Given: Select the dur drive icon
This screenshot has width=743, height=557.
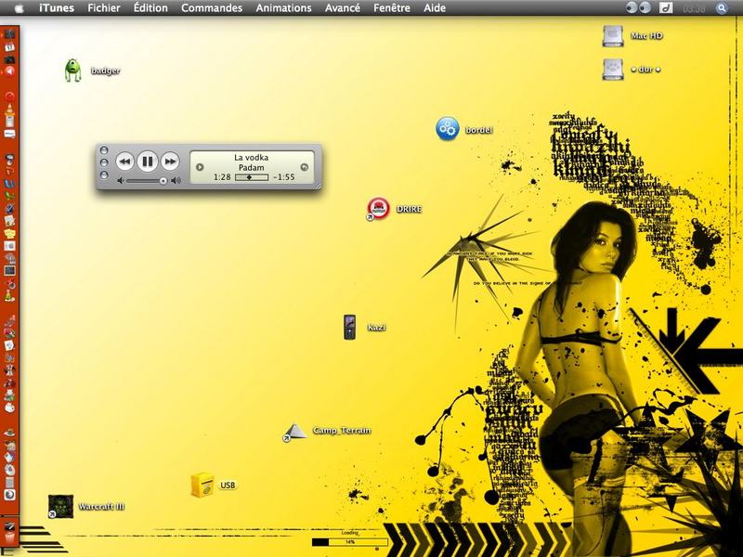Looking at the screenshot, I should coord(613,70).
